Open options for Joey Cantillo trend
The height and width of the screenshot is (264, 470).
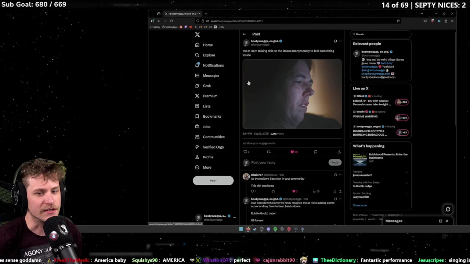click(406, 194)
